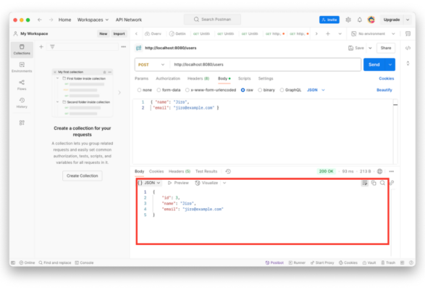The image size is (425, 290).
Task: Click the link icon beside response search
Action: pos(392,183)
